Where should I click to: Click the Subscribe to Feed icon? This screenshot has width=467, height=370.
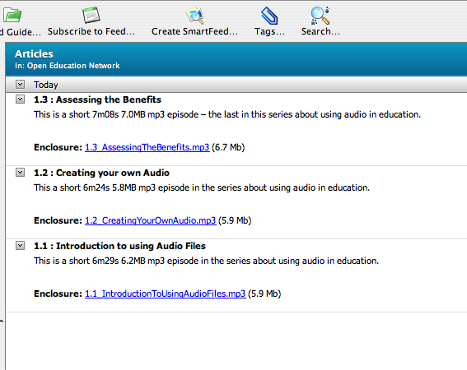[91, 15]
